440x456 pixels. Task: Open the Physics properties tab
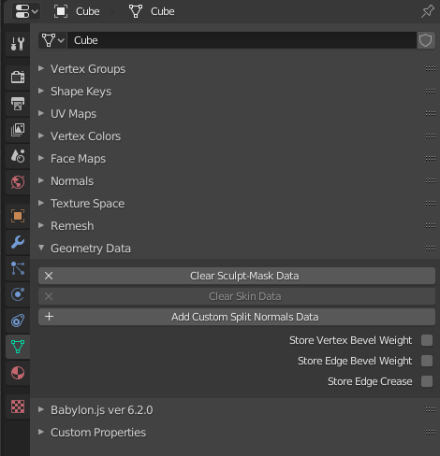(18, 294)
